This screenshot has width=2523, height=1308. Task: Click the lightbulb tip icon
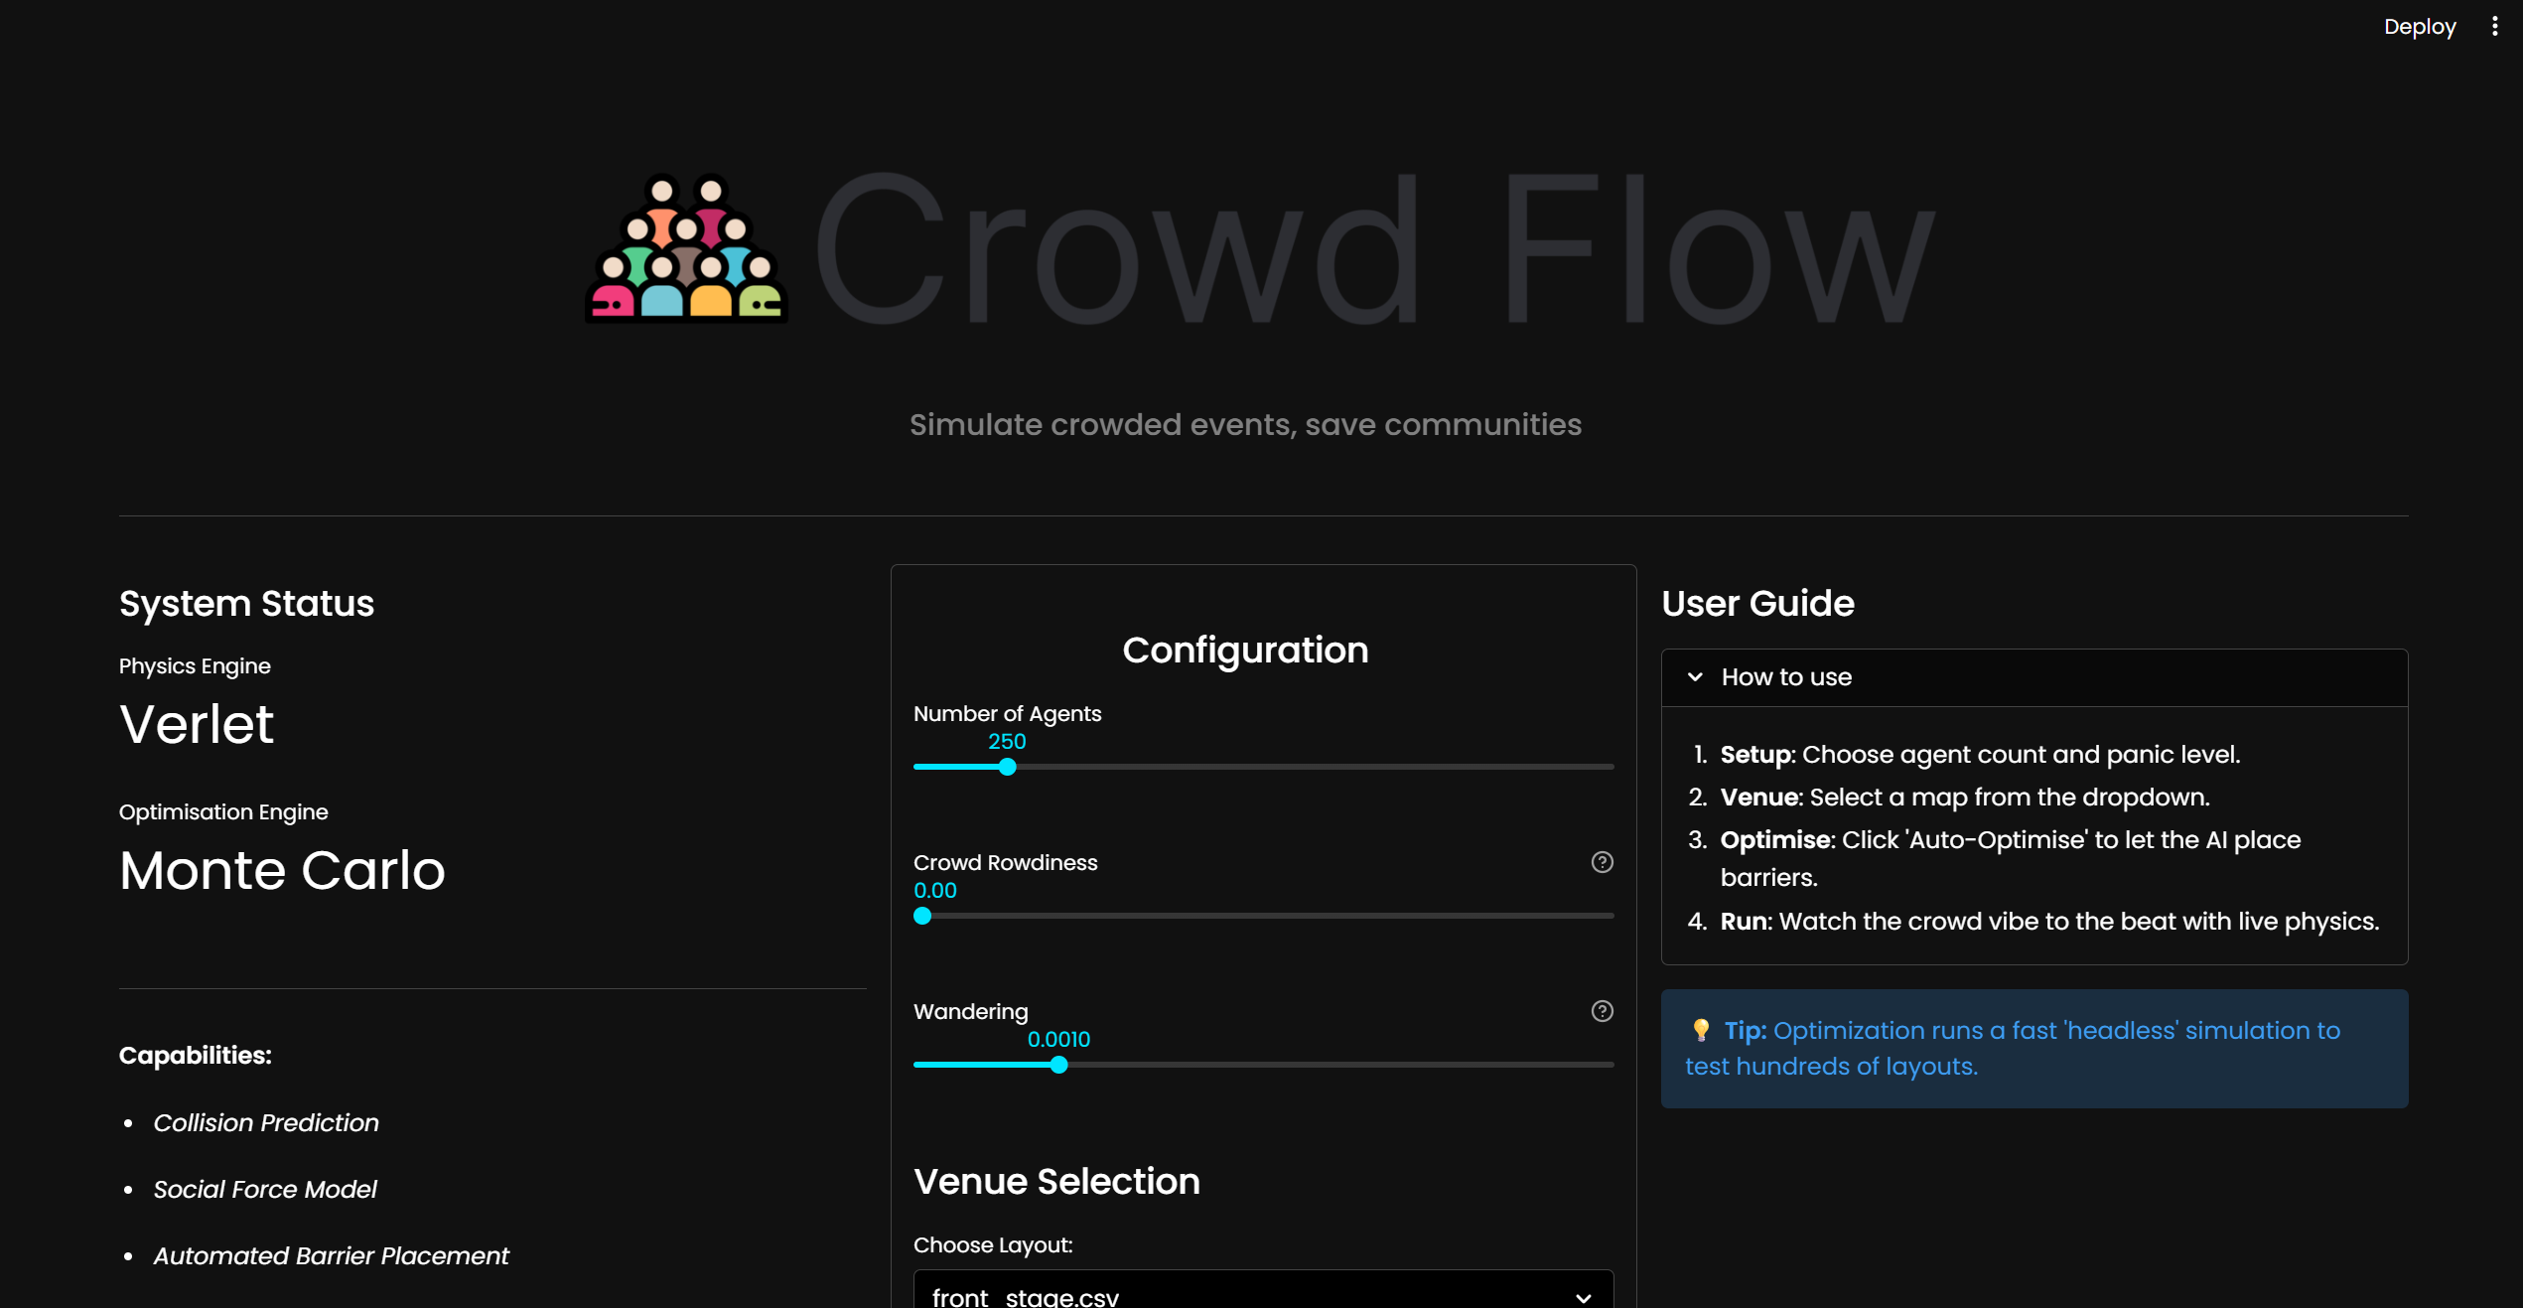(1701, 1030)
